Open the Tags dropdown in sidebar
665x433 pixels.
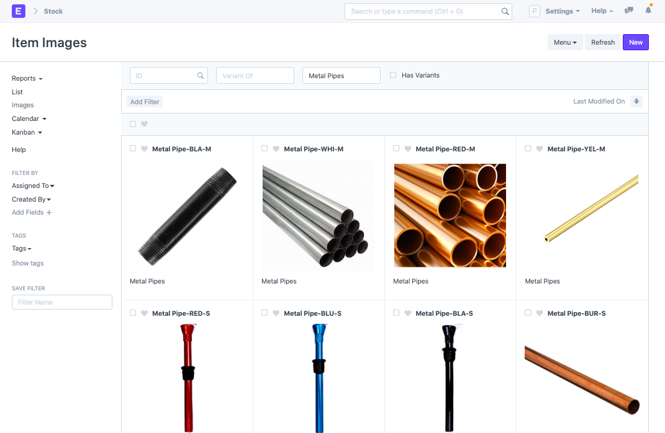22,248
